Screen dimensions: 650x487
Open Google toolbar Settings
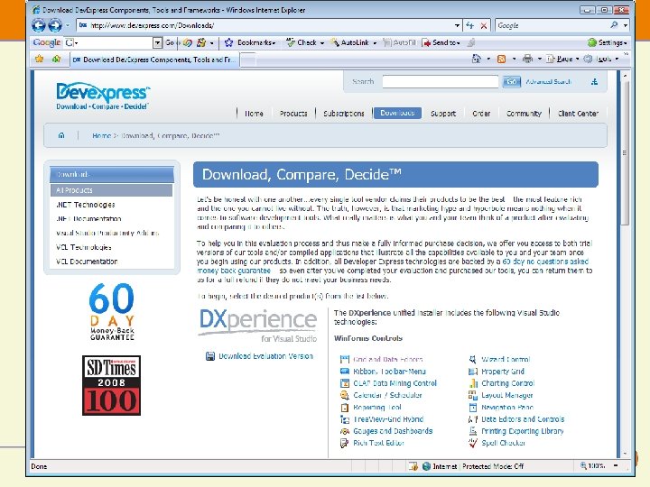(608, 42)
